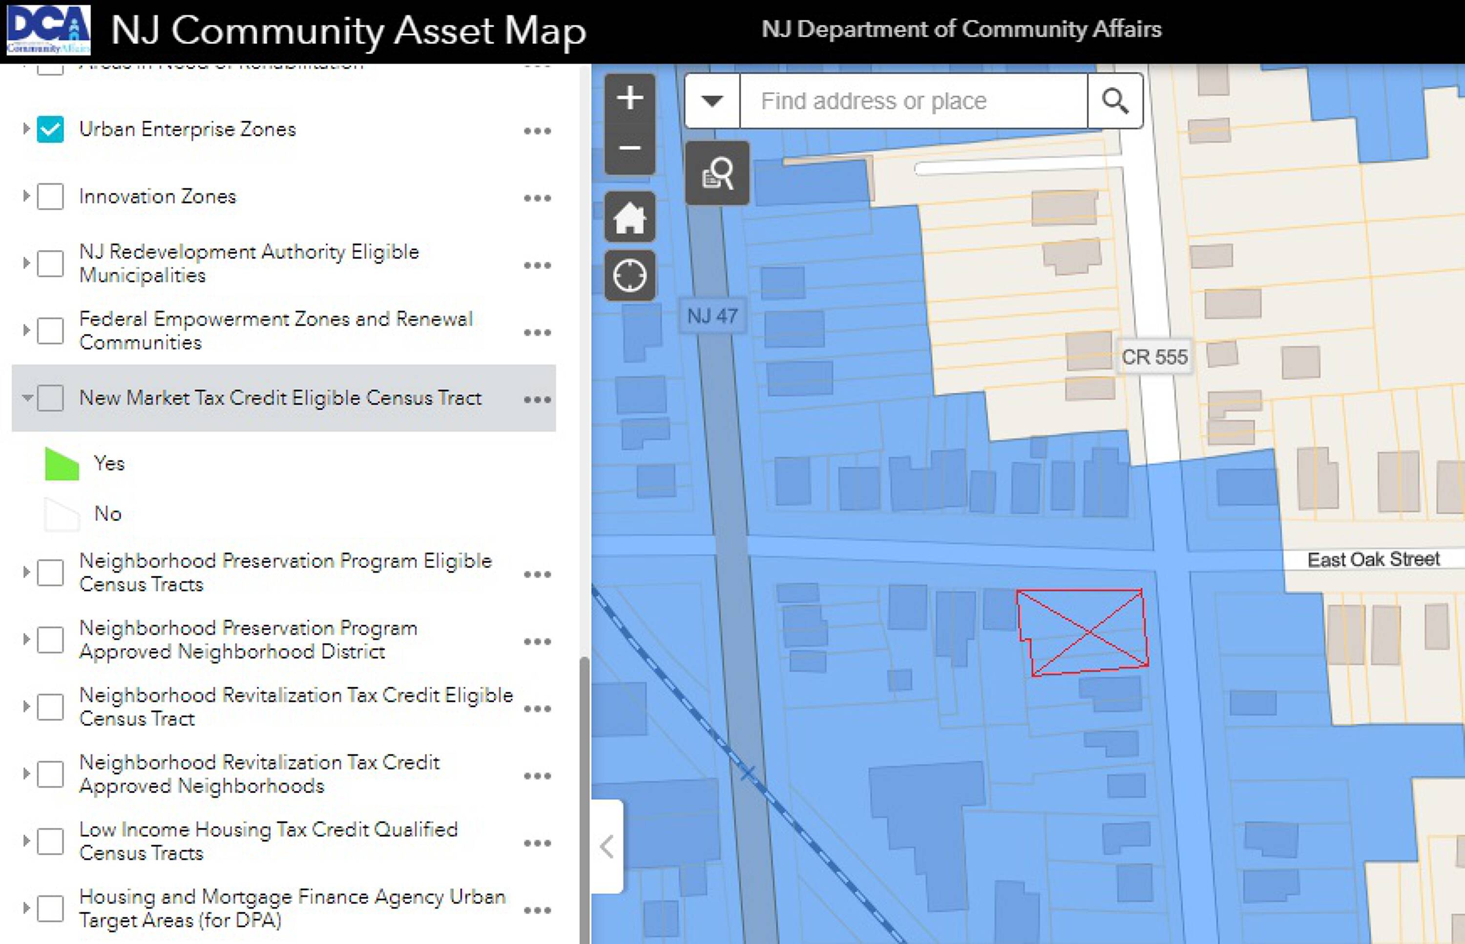Zoom out on the map
1465x944 pixels.
[629, 148]
